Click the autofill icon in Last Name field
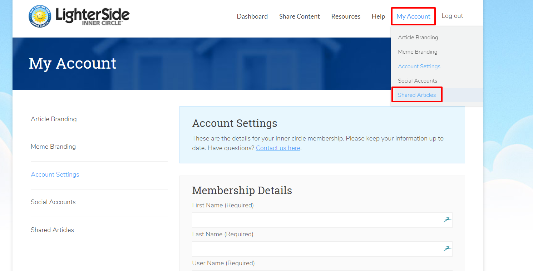This screenshot has width=533, height=271. tap(447, 249)
